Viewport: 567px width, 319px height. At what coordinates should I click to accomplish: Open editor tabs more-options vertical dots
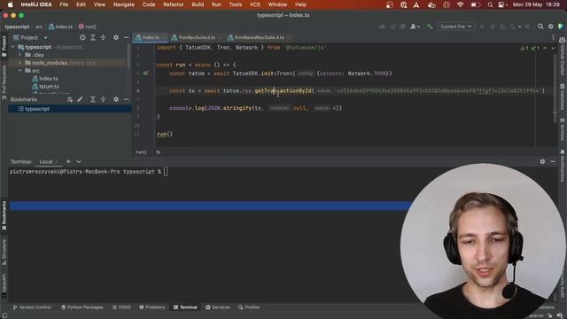pos(553,37)
